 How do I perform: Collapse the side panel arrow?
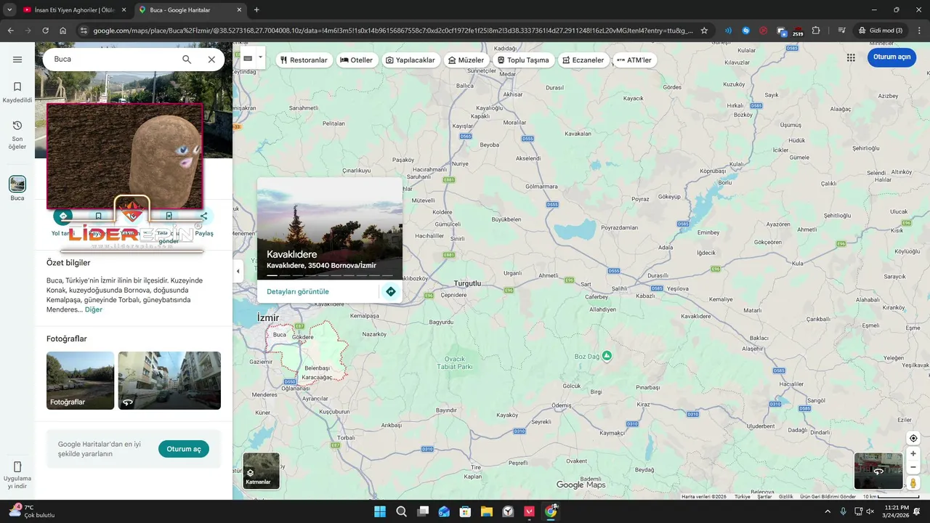coord(238,271)
